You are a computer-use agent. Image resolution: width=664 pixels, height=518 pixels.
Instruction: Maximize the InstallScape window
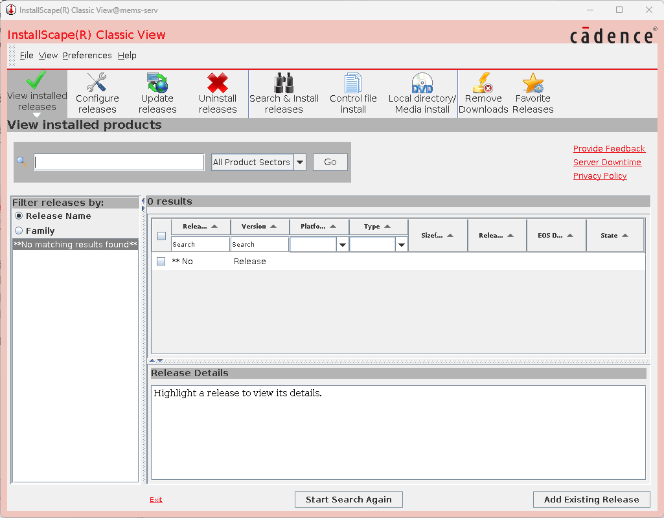click(x=619, y=10)
